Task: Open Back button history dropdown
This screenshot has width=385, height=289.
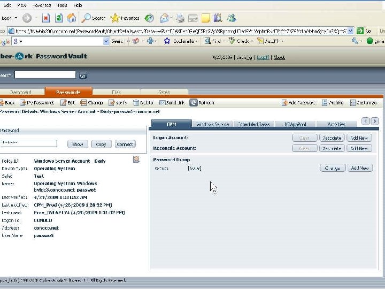Action: [x=16, y=18]
